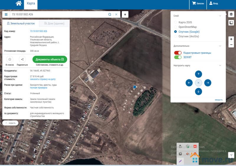Image resolution: width=236 pixels, height=166 pixels.
Task: Collapse the Слой section chevron
Action: coord(220,16)
